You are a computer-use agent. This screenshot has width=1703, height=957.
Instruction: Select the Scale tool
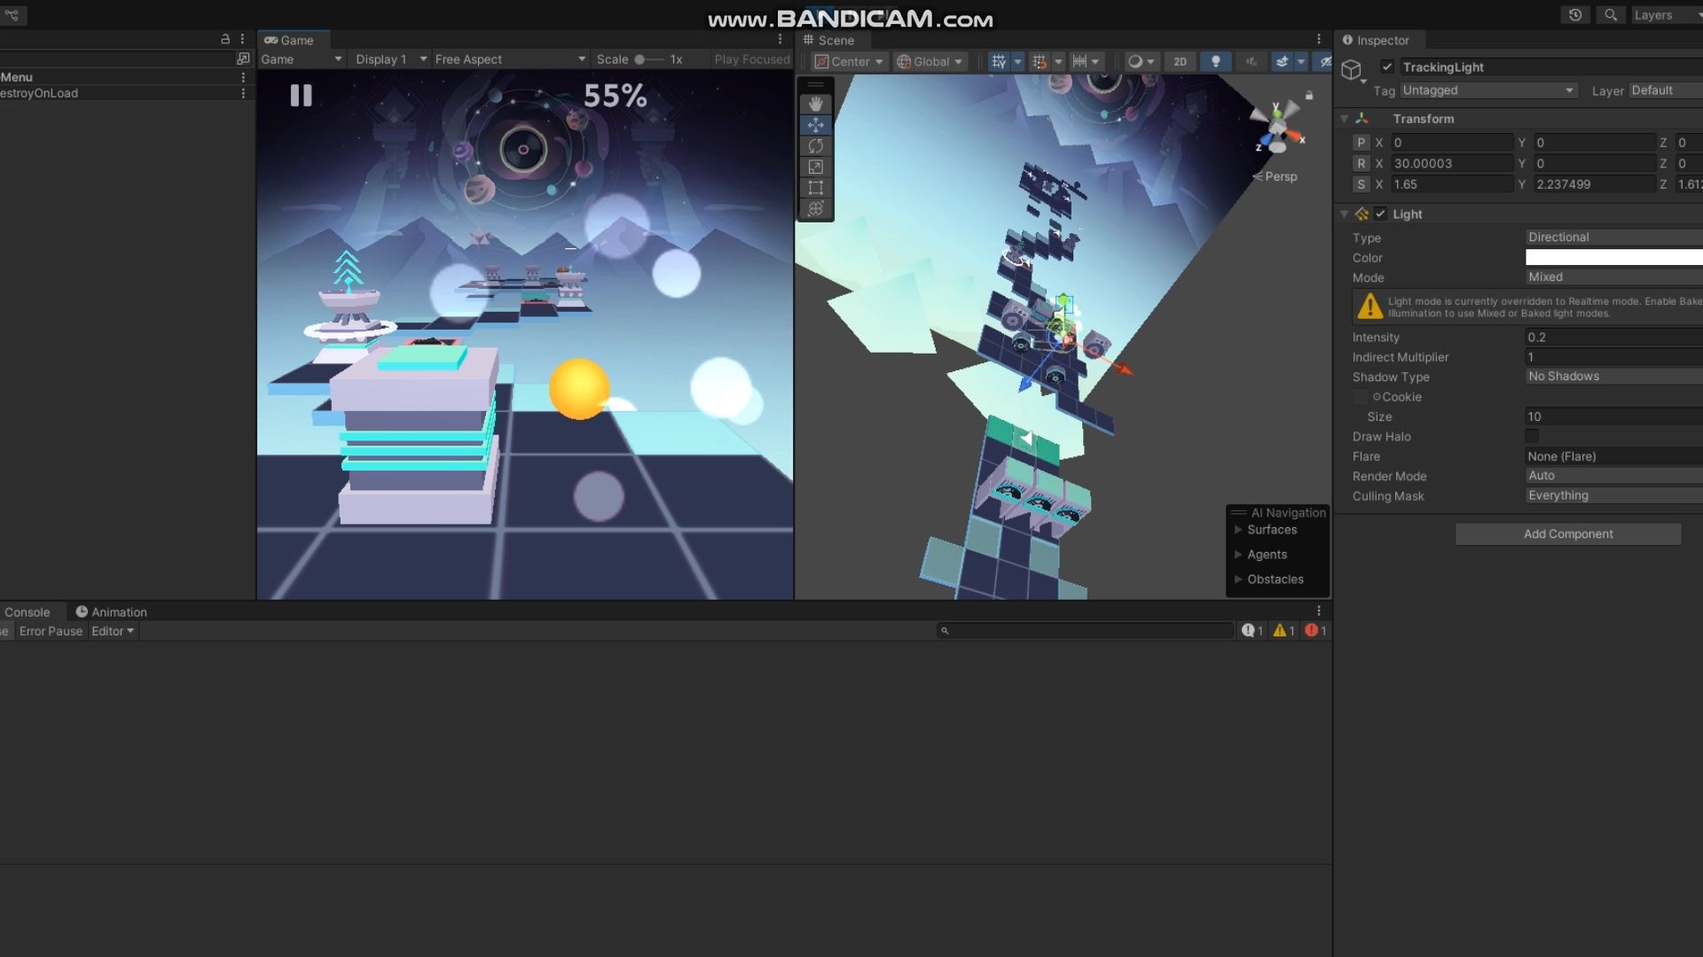pos(815,167)
